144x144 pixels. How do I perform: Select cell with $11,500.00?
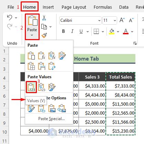121,104
